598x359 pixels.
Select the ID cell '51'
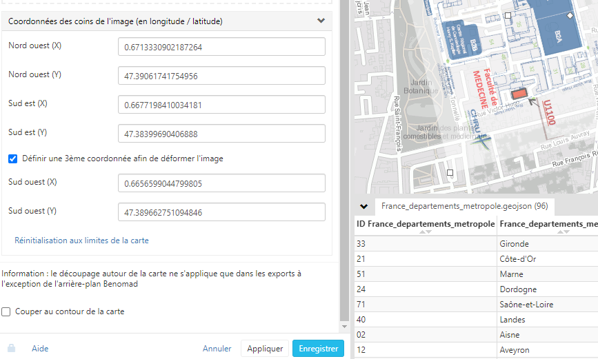[426, 274]
